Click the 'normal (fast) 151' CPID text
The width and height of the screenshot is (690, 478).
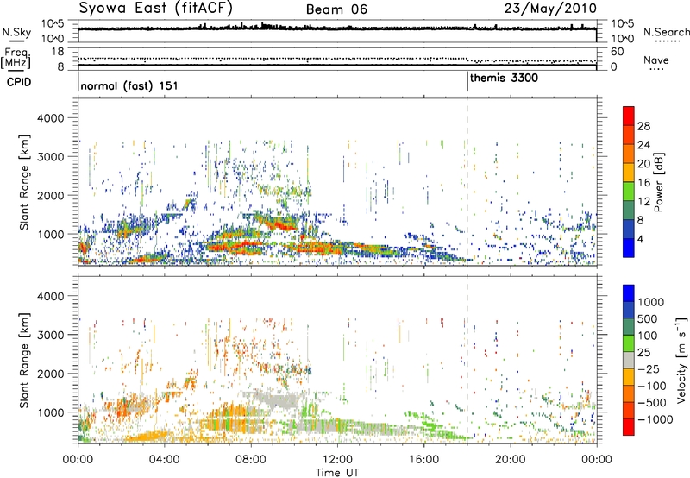(129, 85)
